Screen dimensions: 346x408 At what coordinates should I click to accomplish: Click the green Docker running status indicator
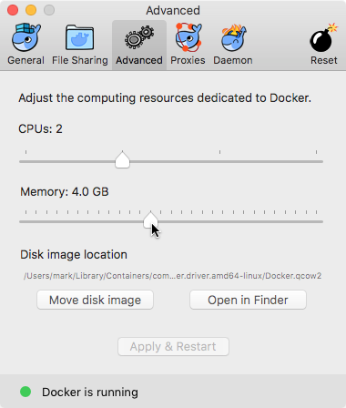tap(25, 392)
